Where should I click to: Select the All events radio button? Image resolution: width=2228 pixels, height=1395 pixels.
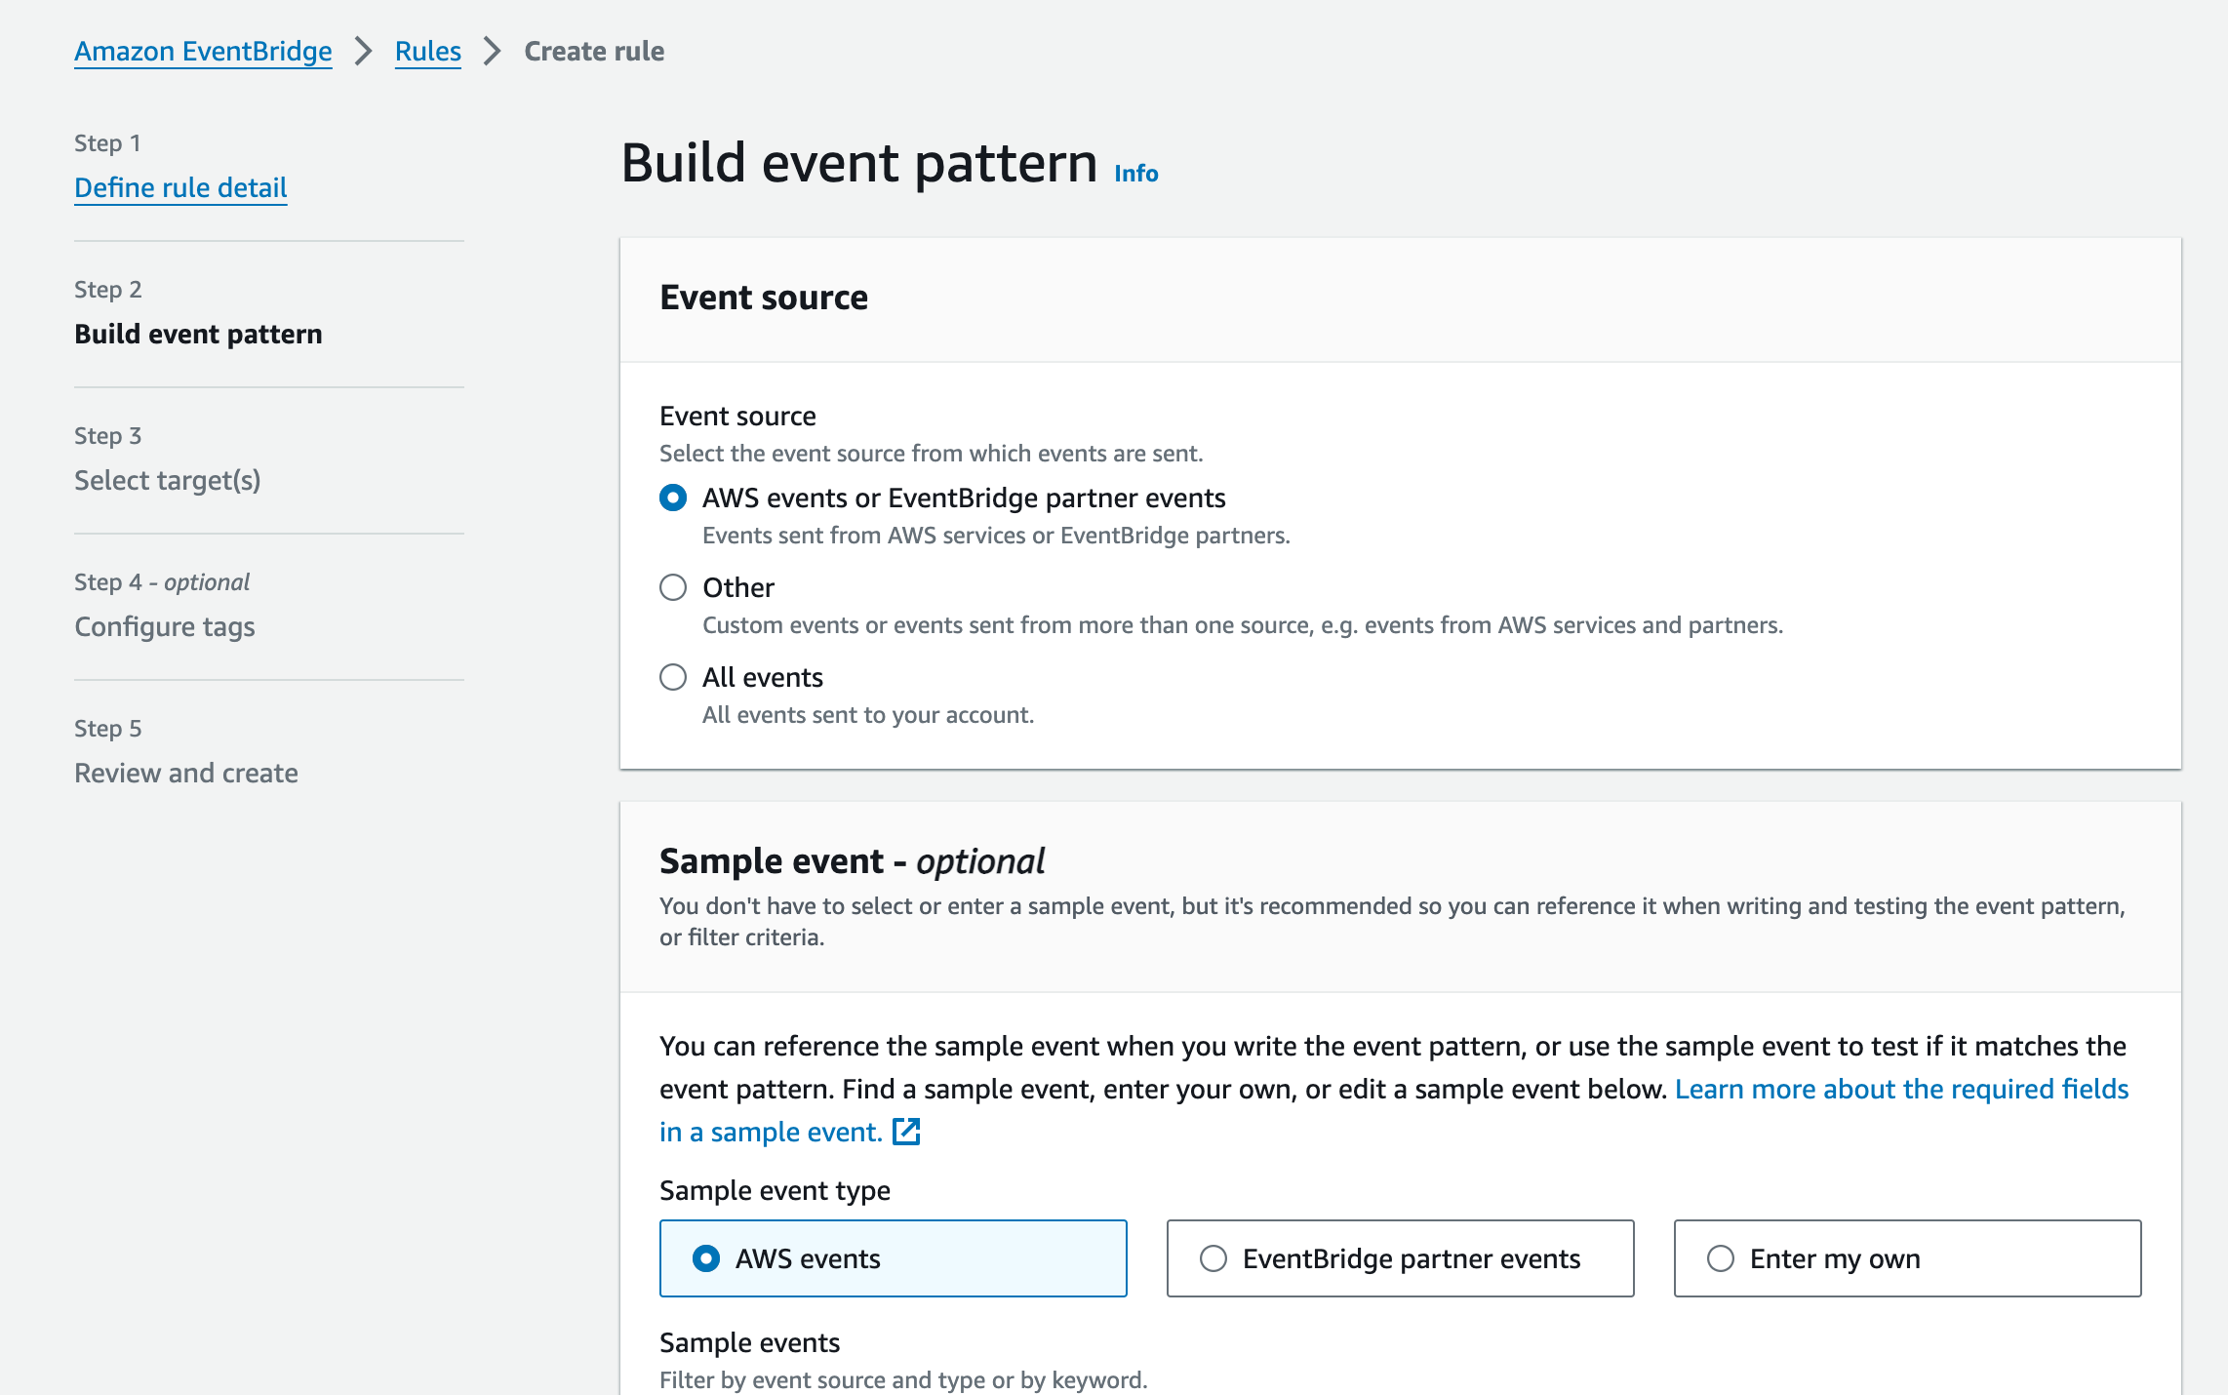(673, 677)
